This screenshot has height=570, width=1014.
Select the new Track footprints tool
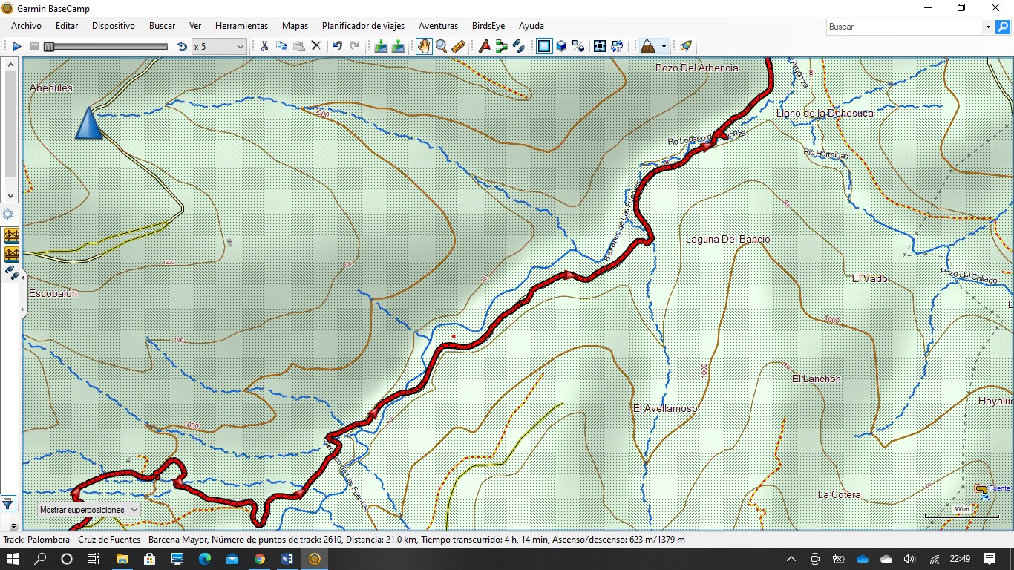[519, 46]
